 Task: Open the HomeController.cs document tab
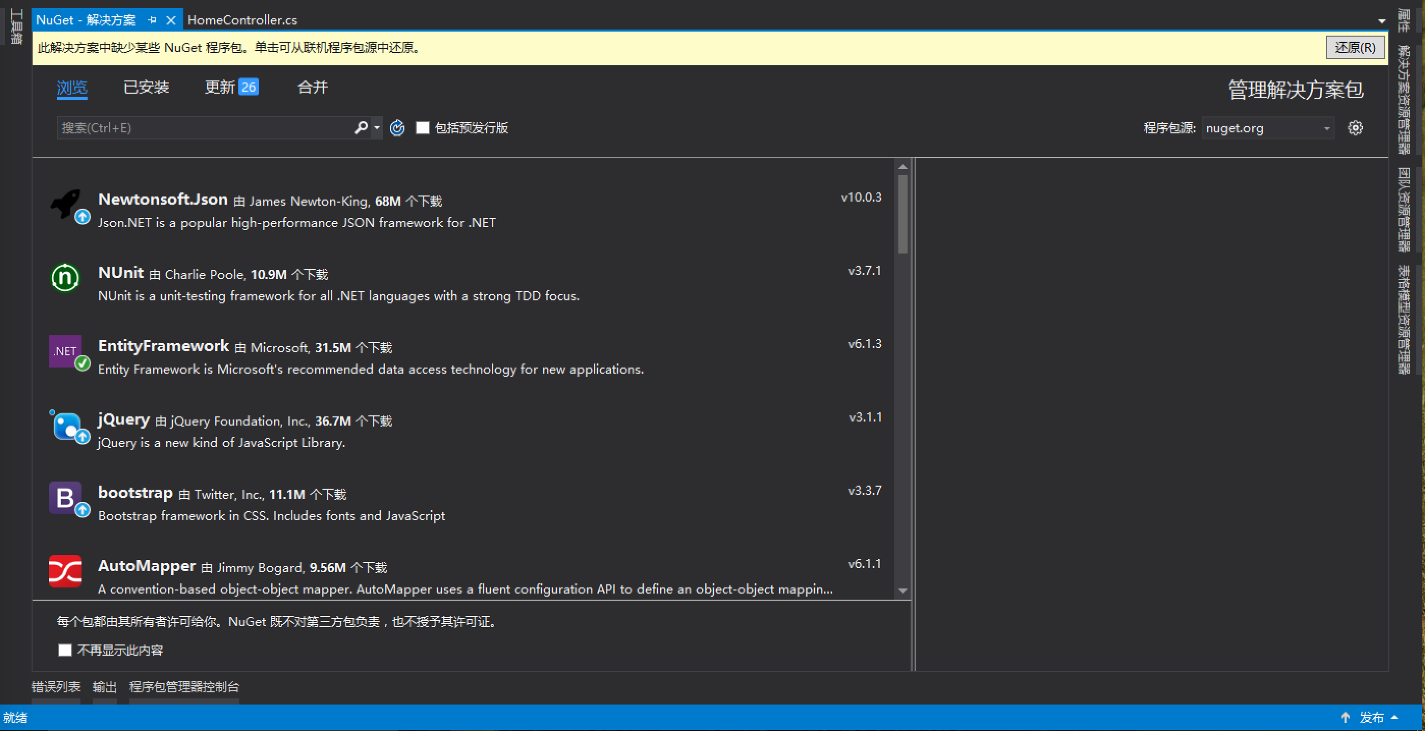(242, 20)
